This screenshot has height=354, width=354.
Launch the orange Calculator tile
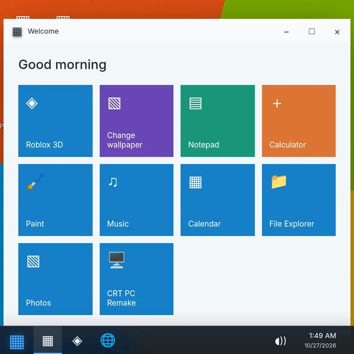pyautogui.click(x=299, y=121)
